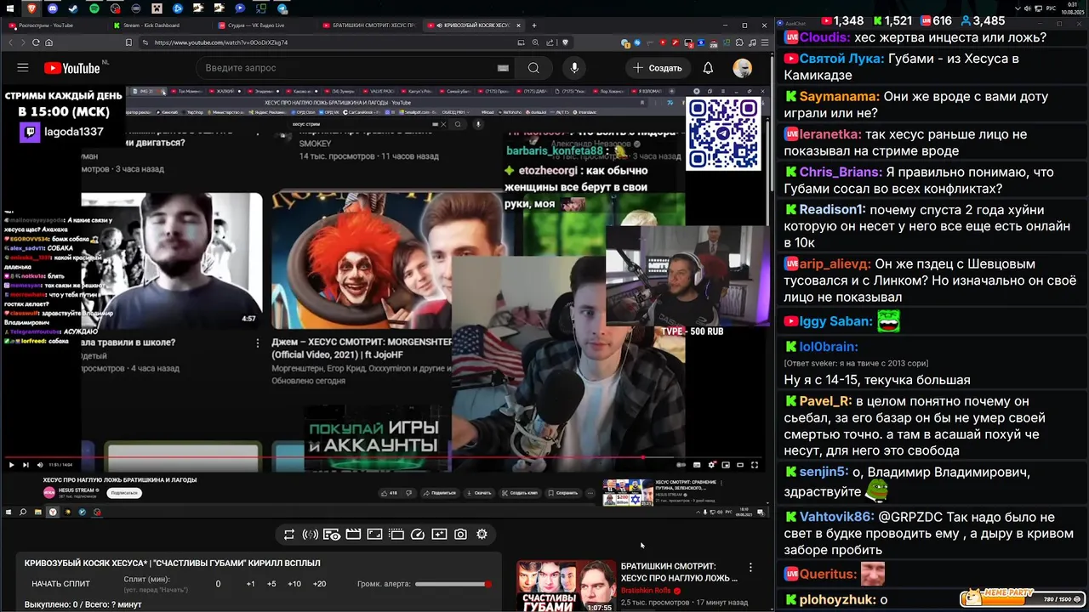Click the 'Создать' create button
This screenshot has width=1089, height=612.
pyautogui.click(x=657, y=68)
